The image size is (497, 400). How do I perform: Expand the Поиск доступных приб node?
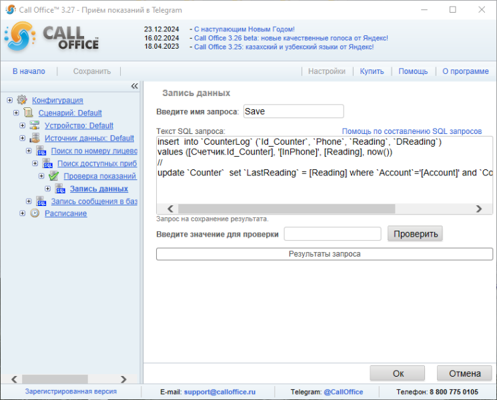coord(35,163)
